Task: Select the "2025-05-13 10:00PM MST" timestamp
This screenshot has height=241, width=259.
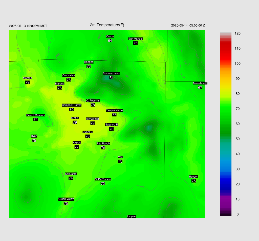Action: point(28,26)
